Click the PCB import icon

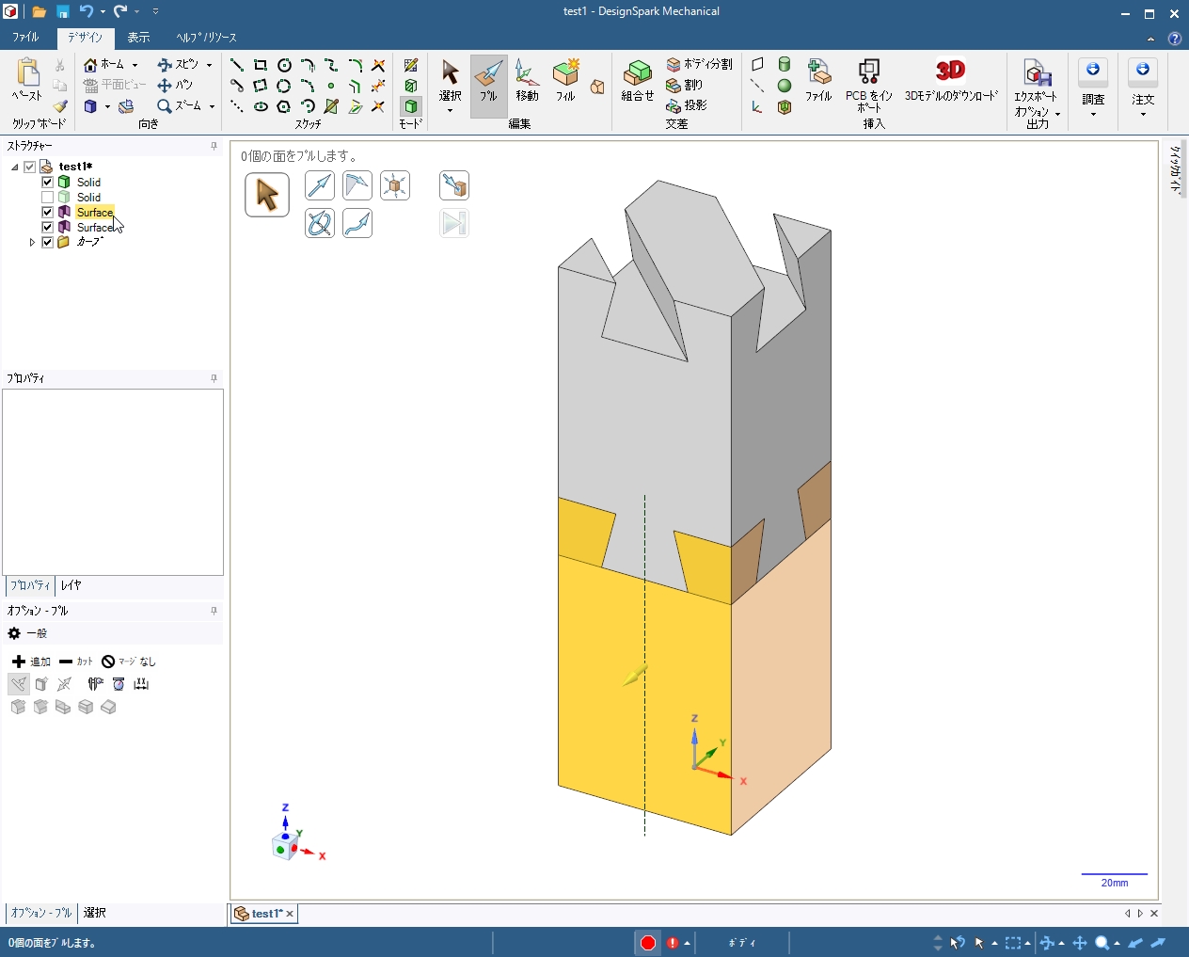[868, 72]
